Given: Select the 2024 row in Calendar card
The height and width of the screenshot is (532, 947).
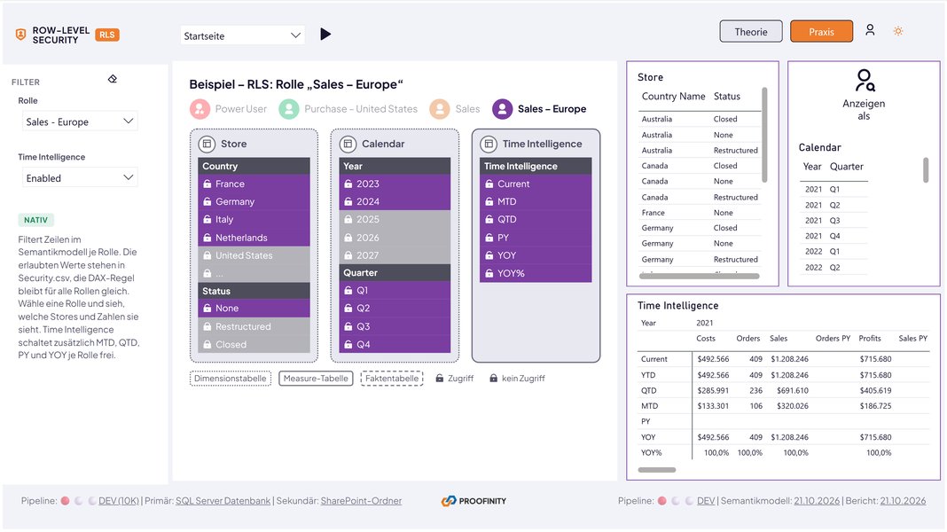Looking at the screenshot, I should 395,201.
